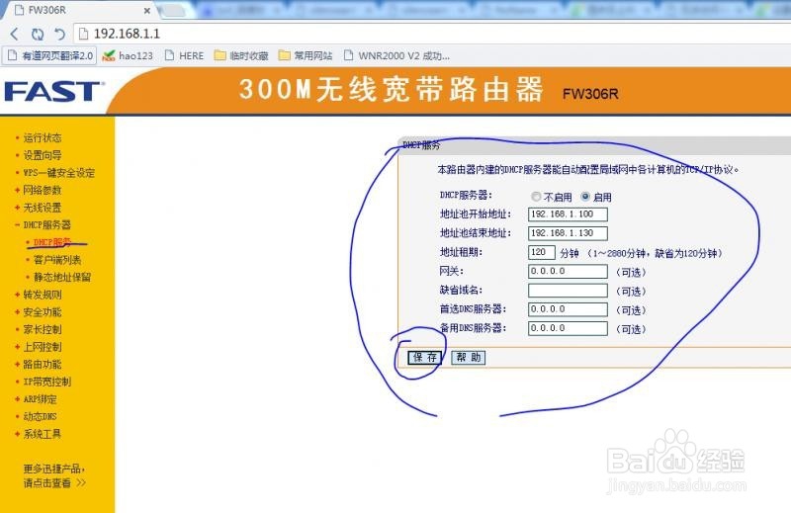Expand 无线设置 menu
791x513 pixels.
pyautogui.click(x=42, y=208)
